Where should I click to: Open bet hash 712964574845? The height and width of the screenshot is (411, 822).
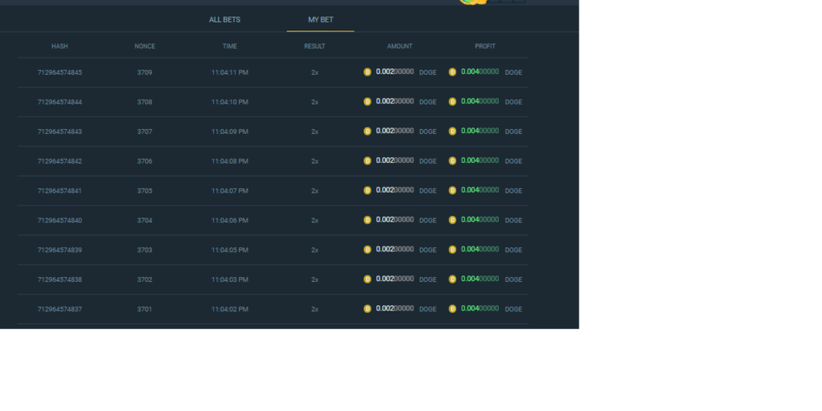(x=60, y=72)
